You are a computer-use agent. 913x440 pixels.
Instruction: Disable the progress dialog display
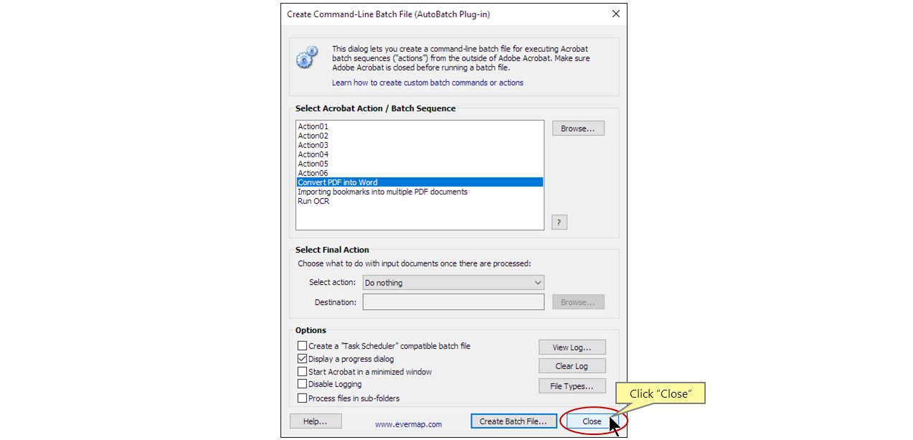coord(303,358)
